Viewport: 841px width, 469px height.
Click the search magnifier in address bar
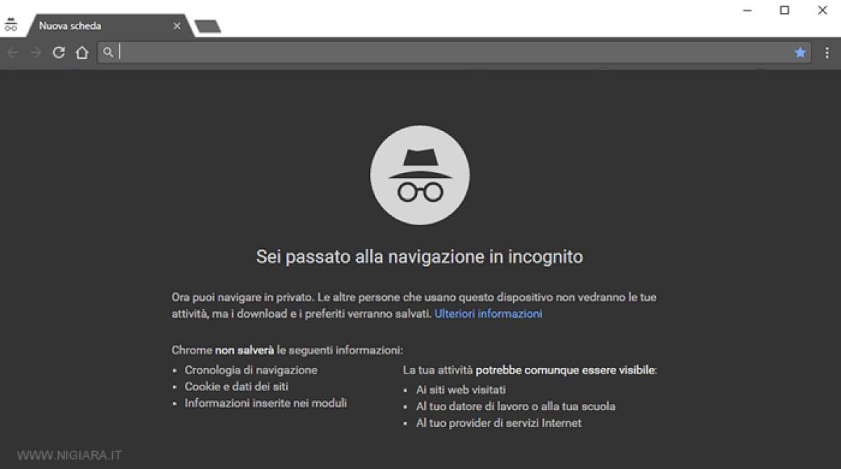click(109, 53)
